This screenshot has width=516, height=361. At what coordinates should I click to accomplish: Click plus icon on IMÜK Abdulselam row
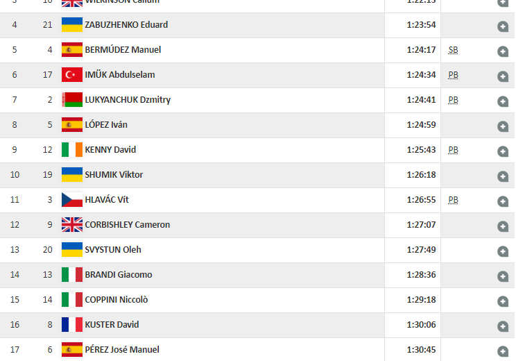click(503, 76)
